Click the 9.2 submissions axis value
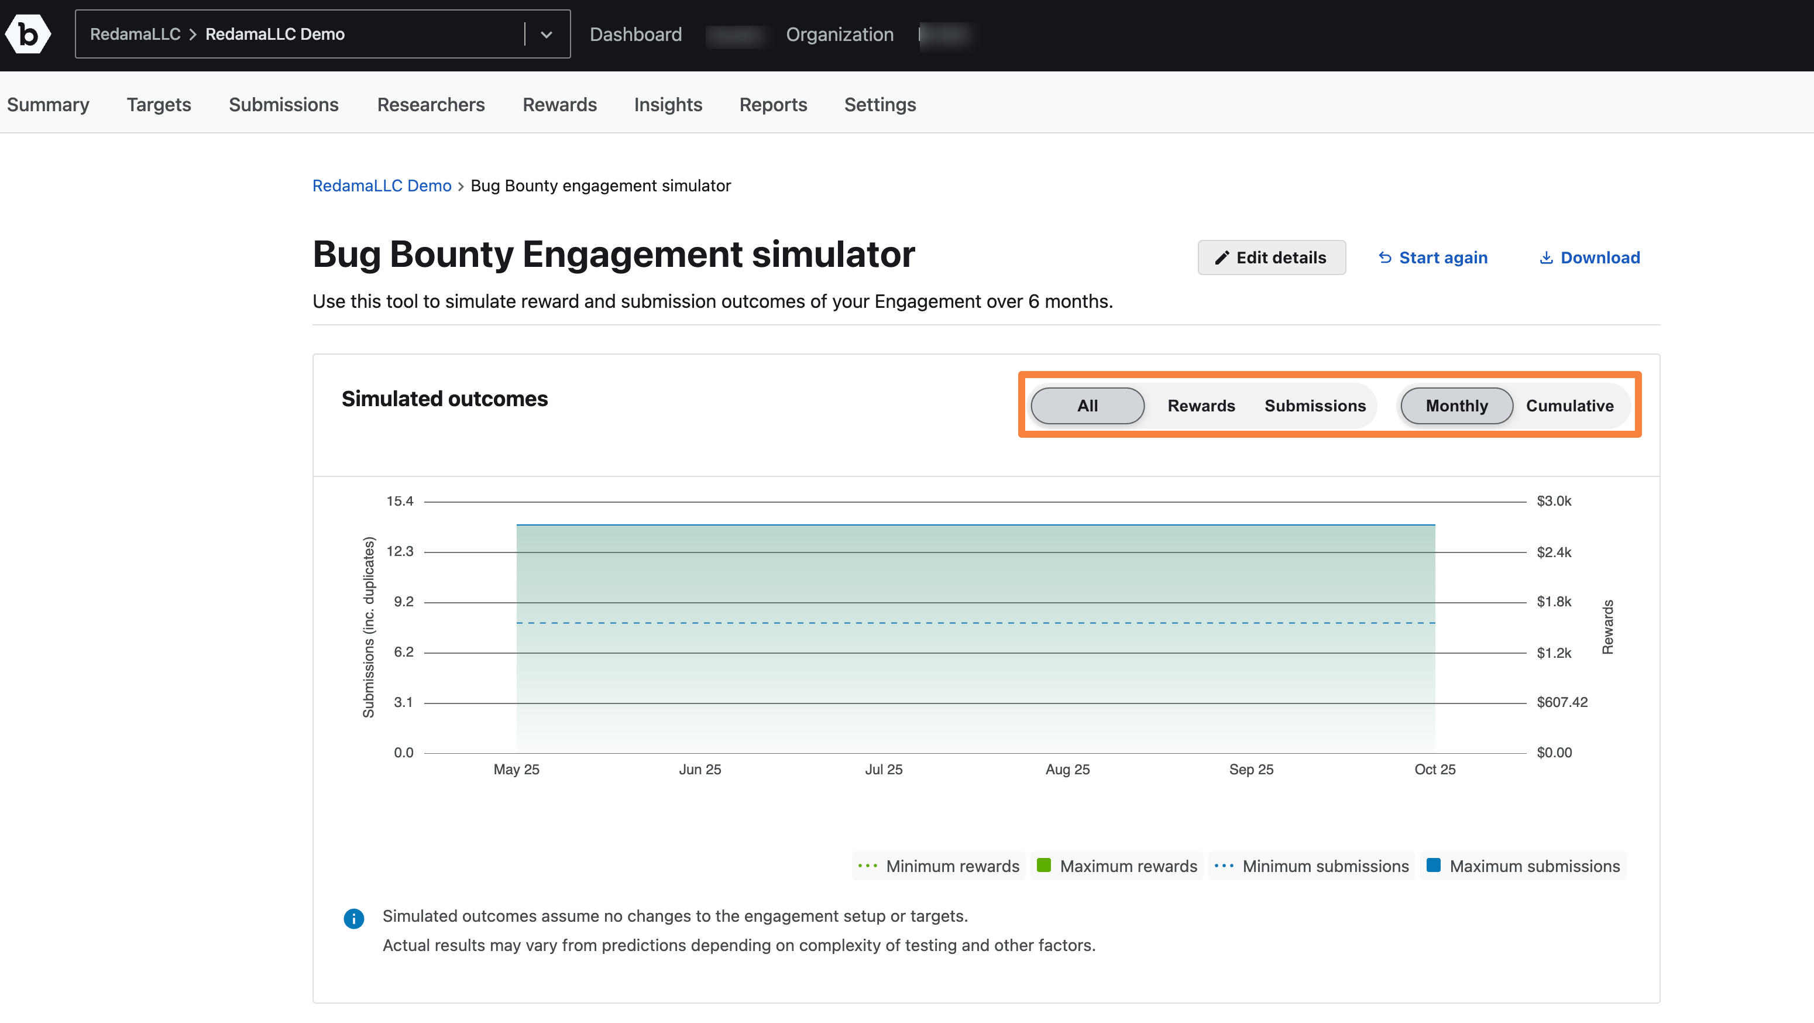The height and width of the screenshot is (1023, 1814). (404, 602)
